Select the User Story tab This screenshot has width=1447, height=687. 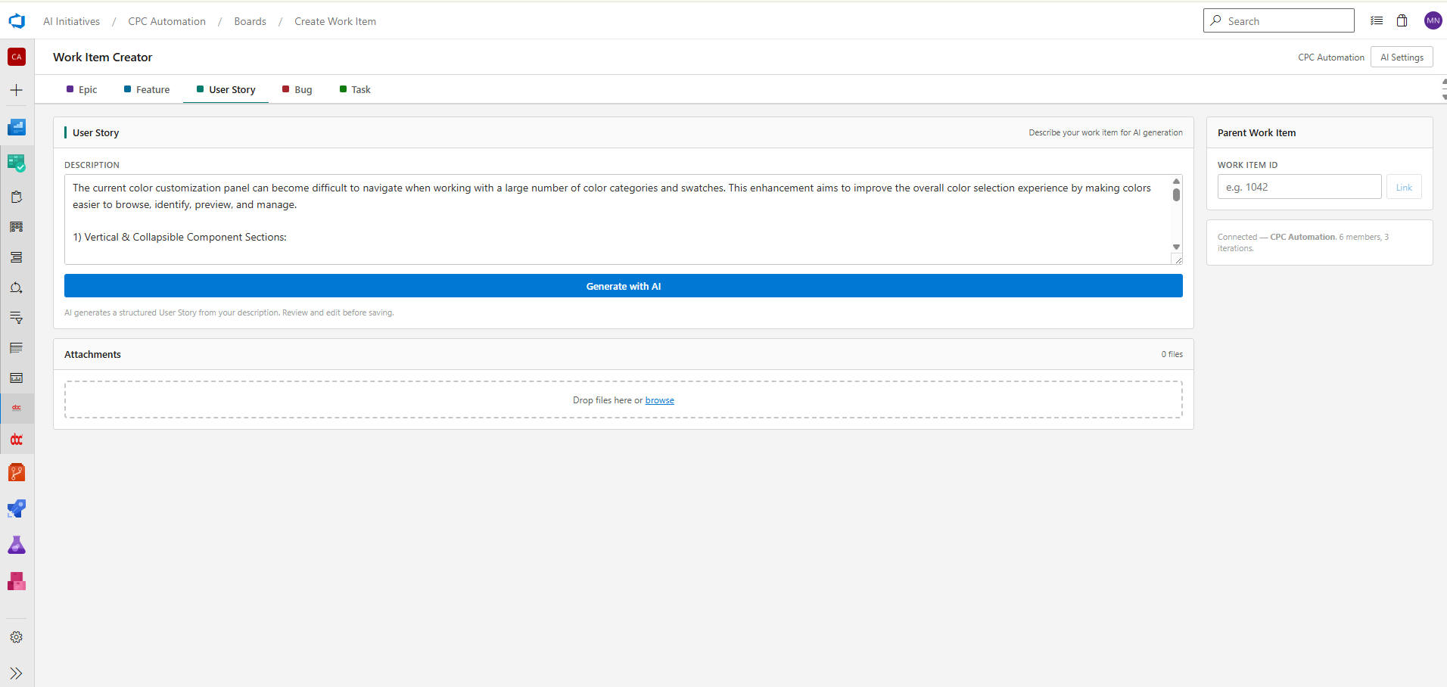coord(226,89)
